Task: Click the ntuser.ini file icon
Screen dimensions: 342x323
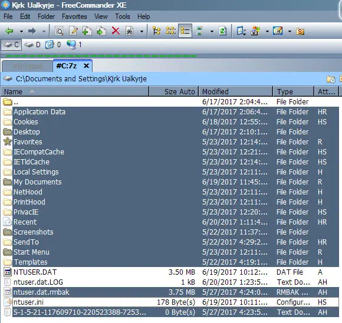Action: [8, 302]
